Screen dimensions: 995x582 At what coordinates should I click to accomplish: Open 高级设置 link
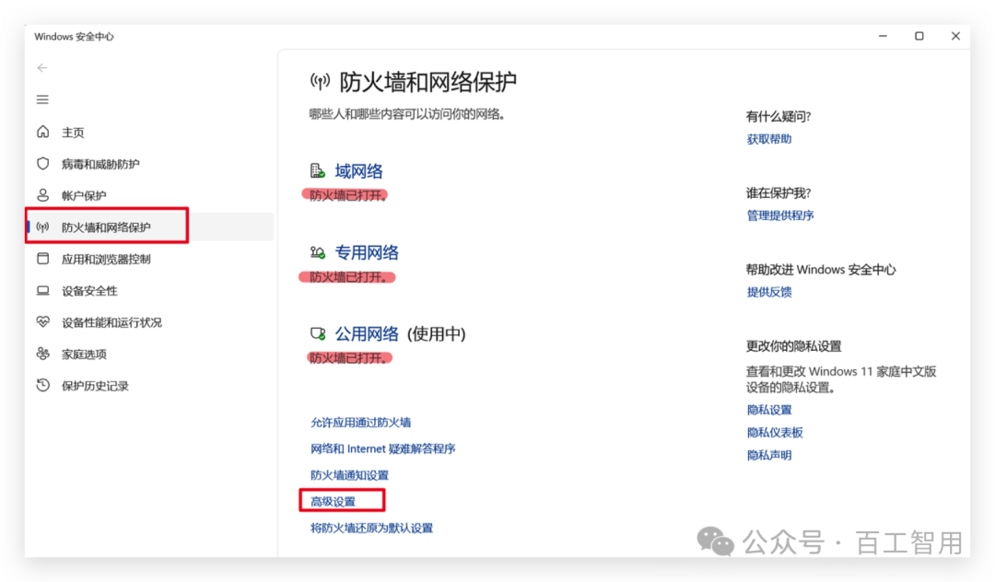[x=333, y=502]
